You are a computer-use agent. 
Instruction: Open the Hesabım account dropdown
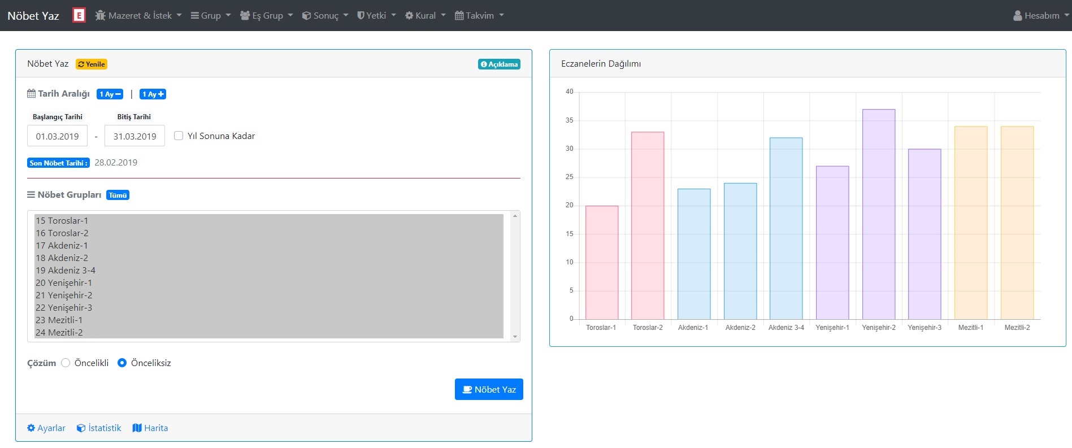(x=1041, y=16)
